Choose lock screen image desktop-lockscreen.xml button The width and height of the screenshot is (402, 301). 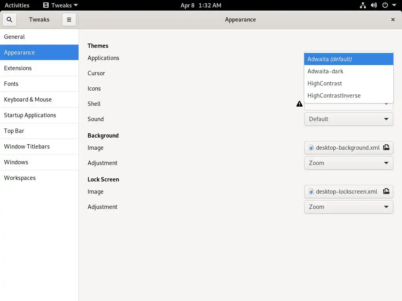tap(349, 191)
